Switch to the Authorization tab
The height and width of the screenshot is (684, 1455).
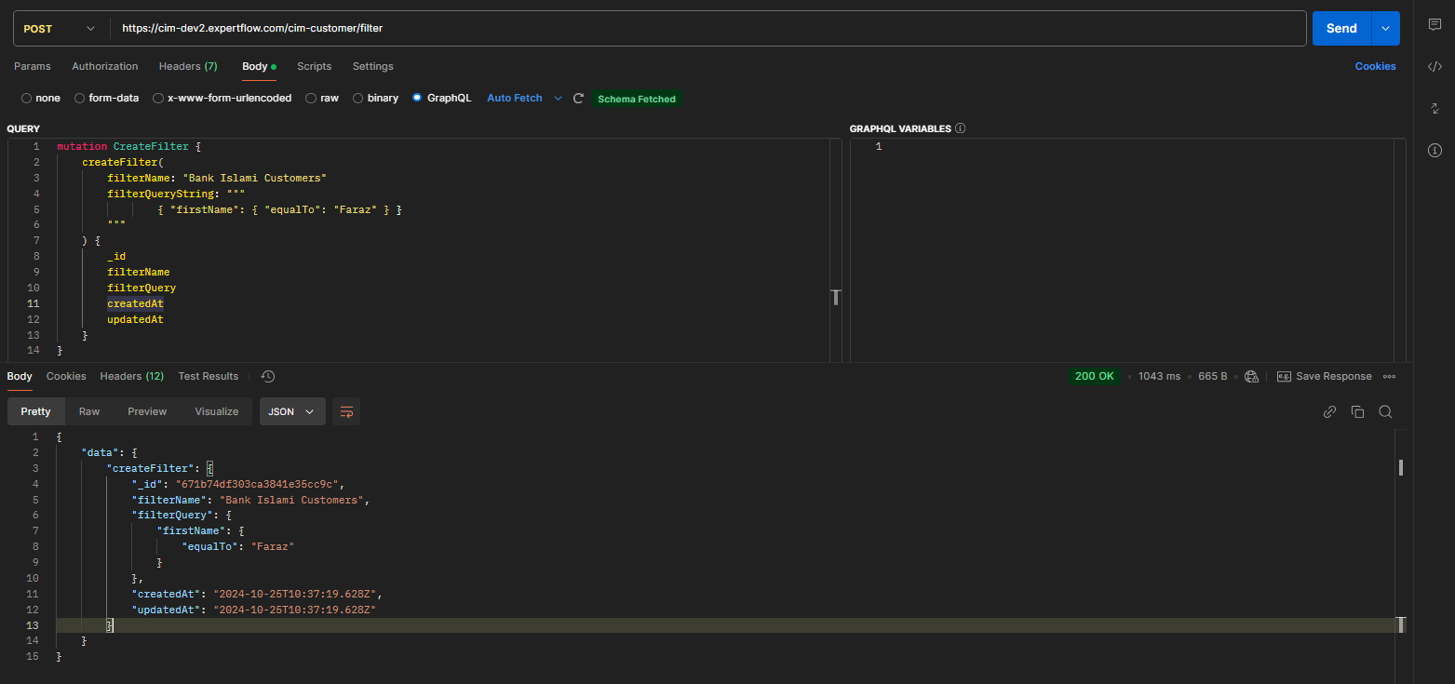tap(104, 67)
